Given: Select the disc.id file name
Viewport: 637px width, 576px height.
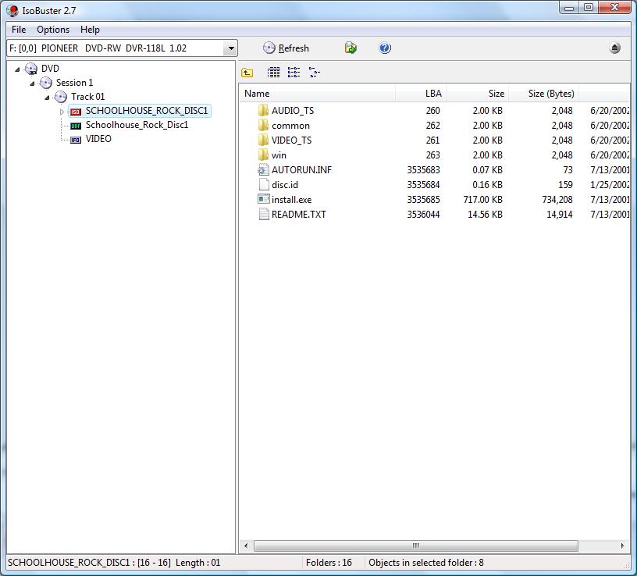Looking at the screenshot, I should coord(285,185).
